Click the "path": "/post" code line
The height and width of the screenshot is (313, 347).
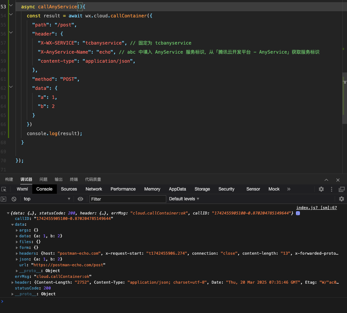54,25
